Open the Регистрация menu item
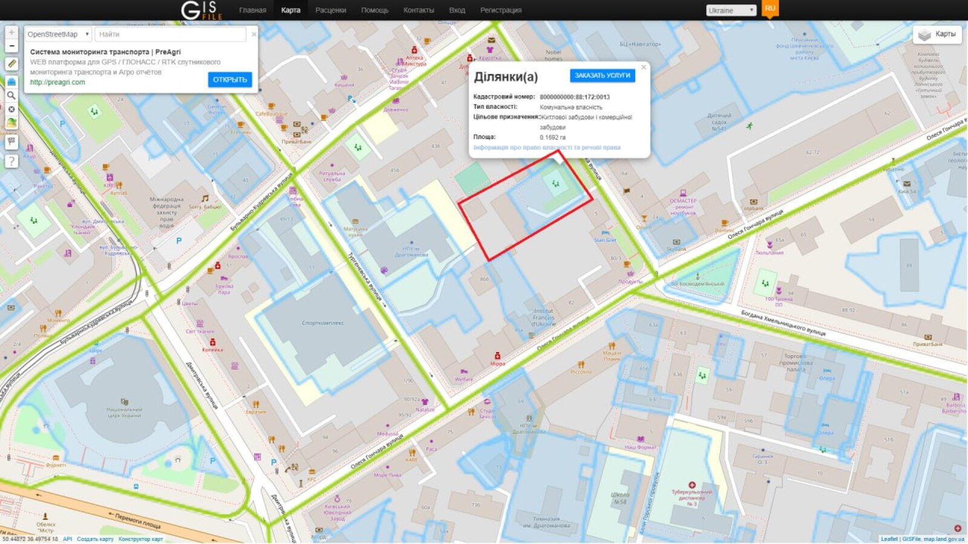Screen dimensions: 968x544 (500, 10)
